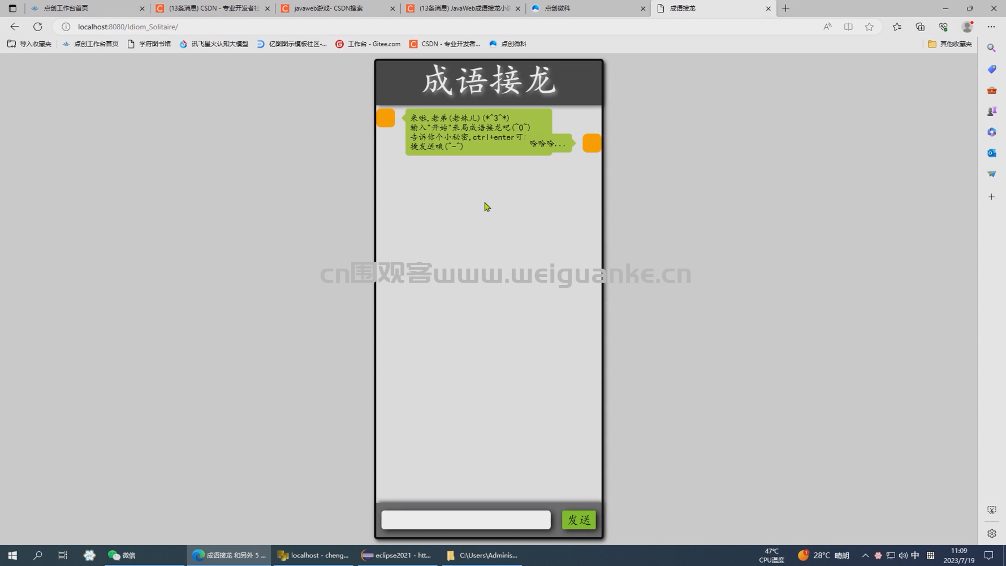Focus the chat message input box
This screenshot has width=1006, height=566.
pos(465,520)
